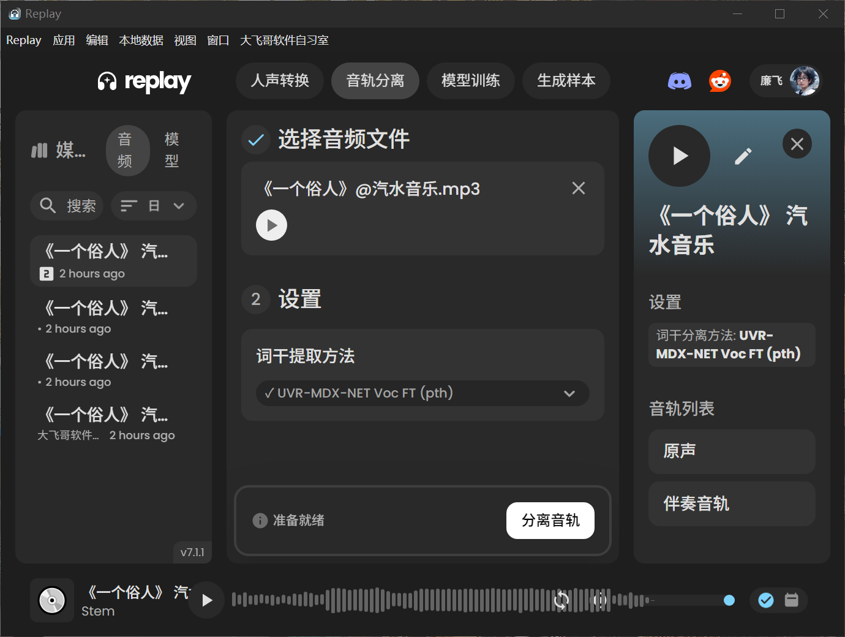Open the 本地数据 menu
Image resolution: width=845 pixels, height=637 pixels.
pyautogui.click(x=141, y=40)
